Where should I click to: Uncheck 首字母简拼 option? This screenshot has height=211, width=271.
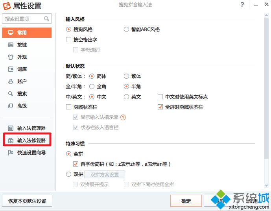(76, 164)
